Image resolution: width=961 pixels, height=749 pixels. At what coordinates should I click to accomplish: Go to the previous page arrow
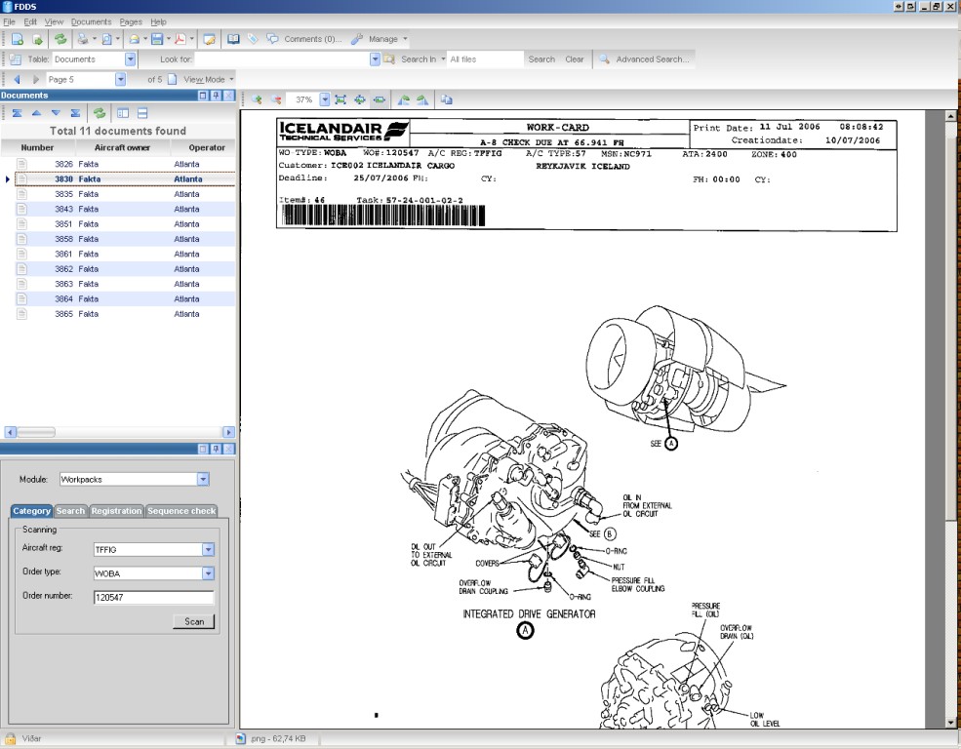click(x=17, y=79)
